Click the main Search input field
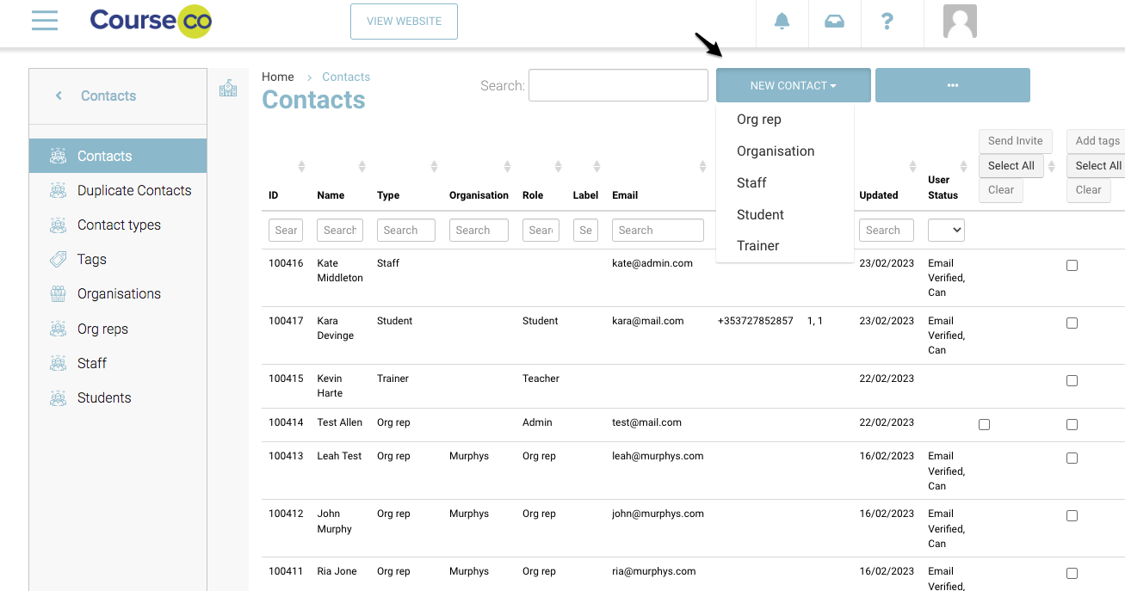Image resolution: width=1125 pixels, height=591 pixels. coord(618,85)
